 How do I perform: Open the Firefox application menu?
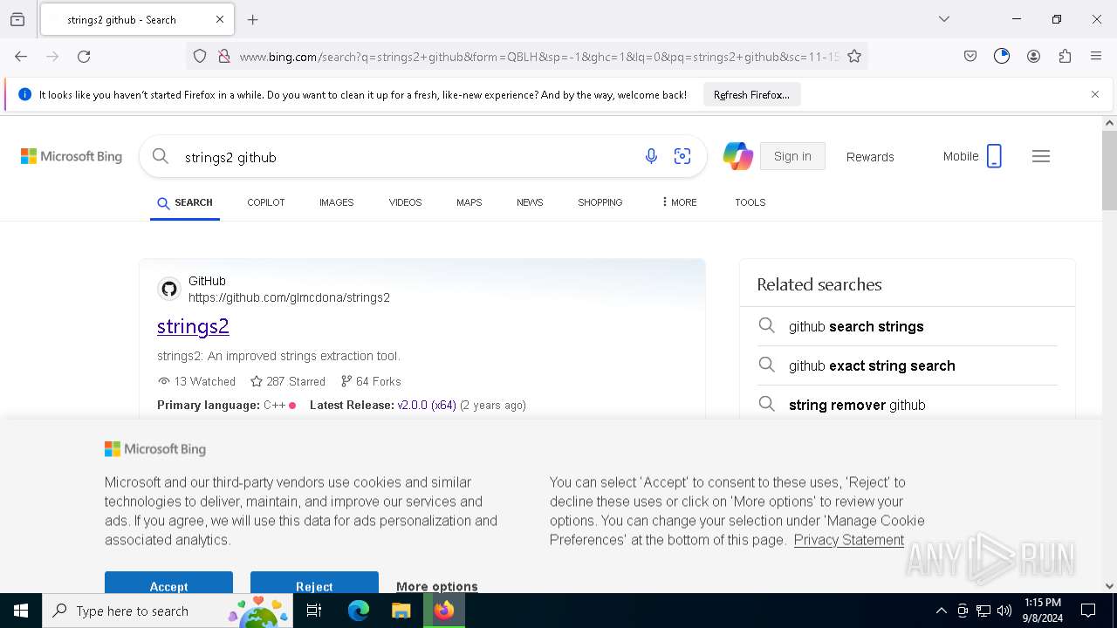pyautogui.click(x=1096, y=56)
